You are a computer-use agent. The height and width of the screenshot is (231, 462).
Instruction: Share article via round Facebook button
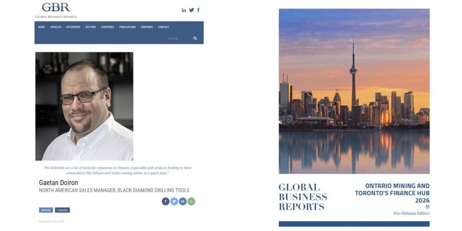pos(166,202)
